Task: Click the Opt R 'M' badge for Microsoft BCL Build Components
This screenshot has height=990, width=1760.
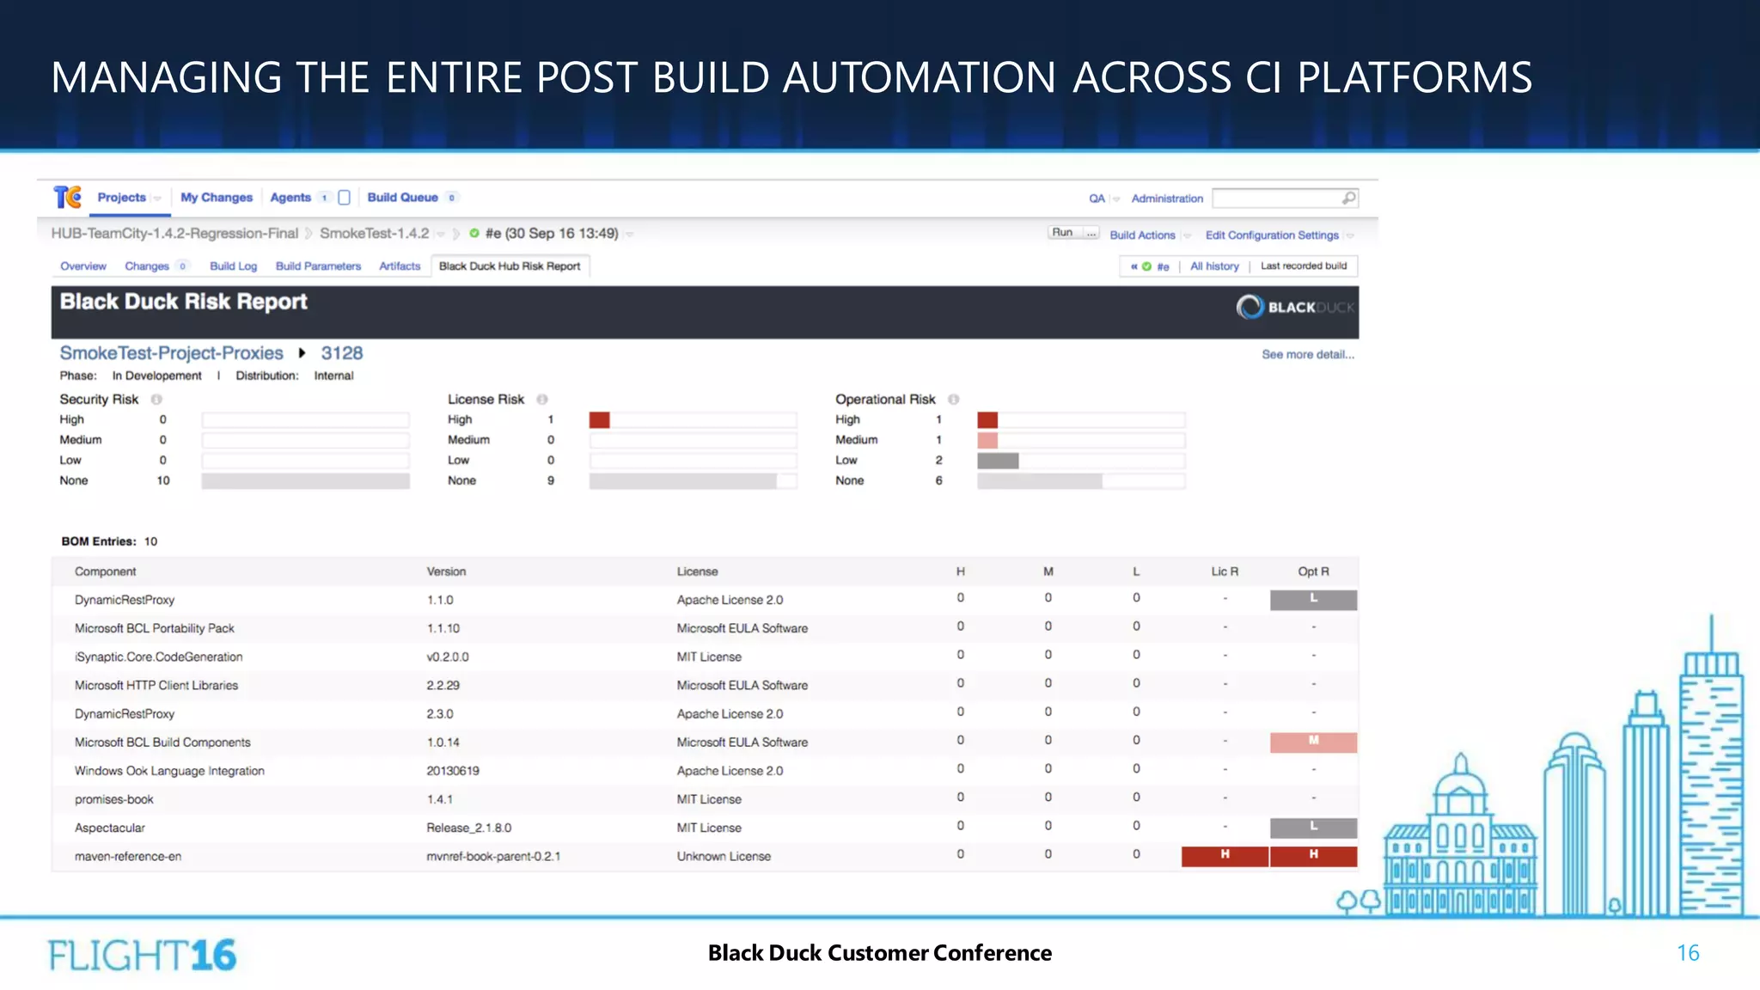Action: pos(1313,742)
